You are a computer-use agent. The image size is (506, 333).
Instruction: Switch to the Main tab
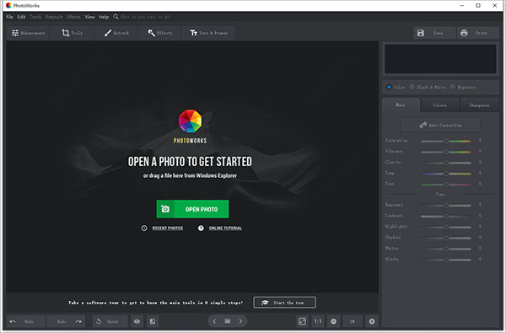[x=401, y=105]
